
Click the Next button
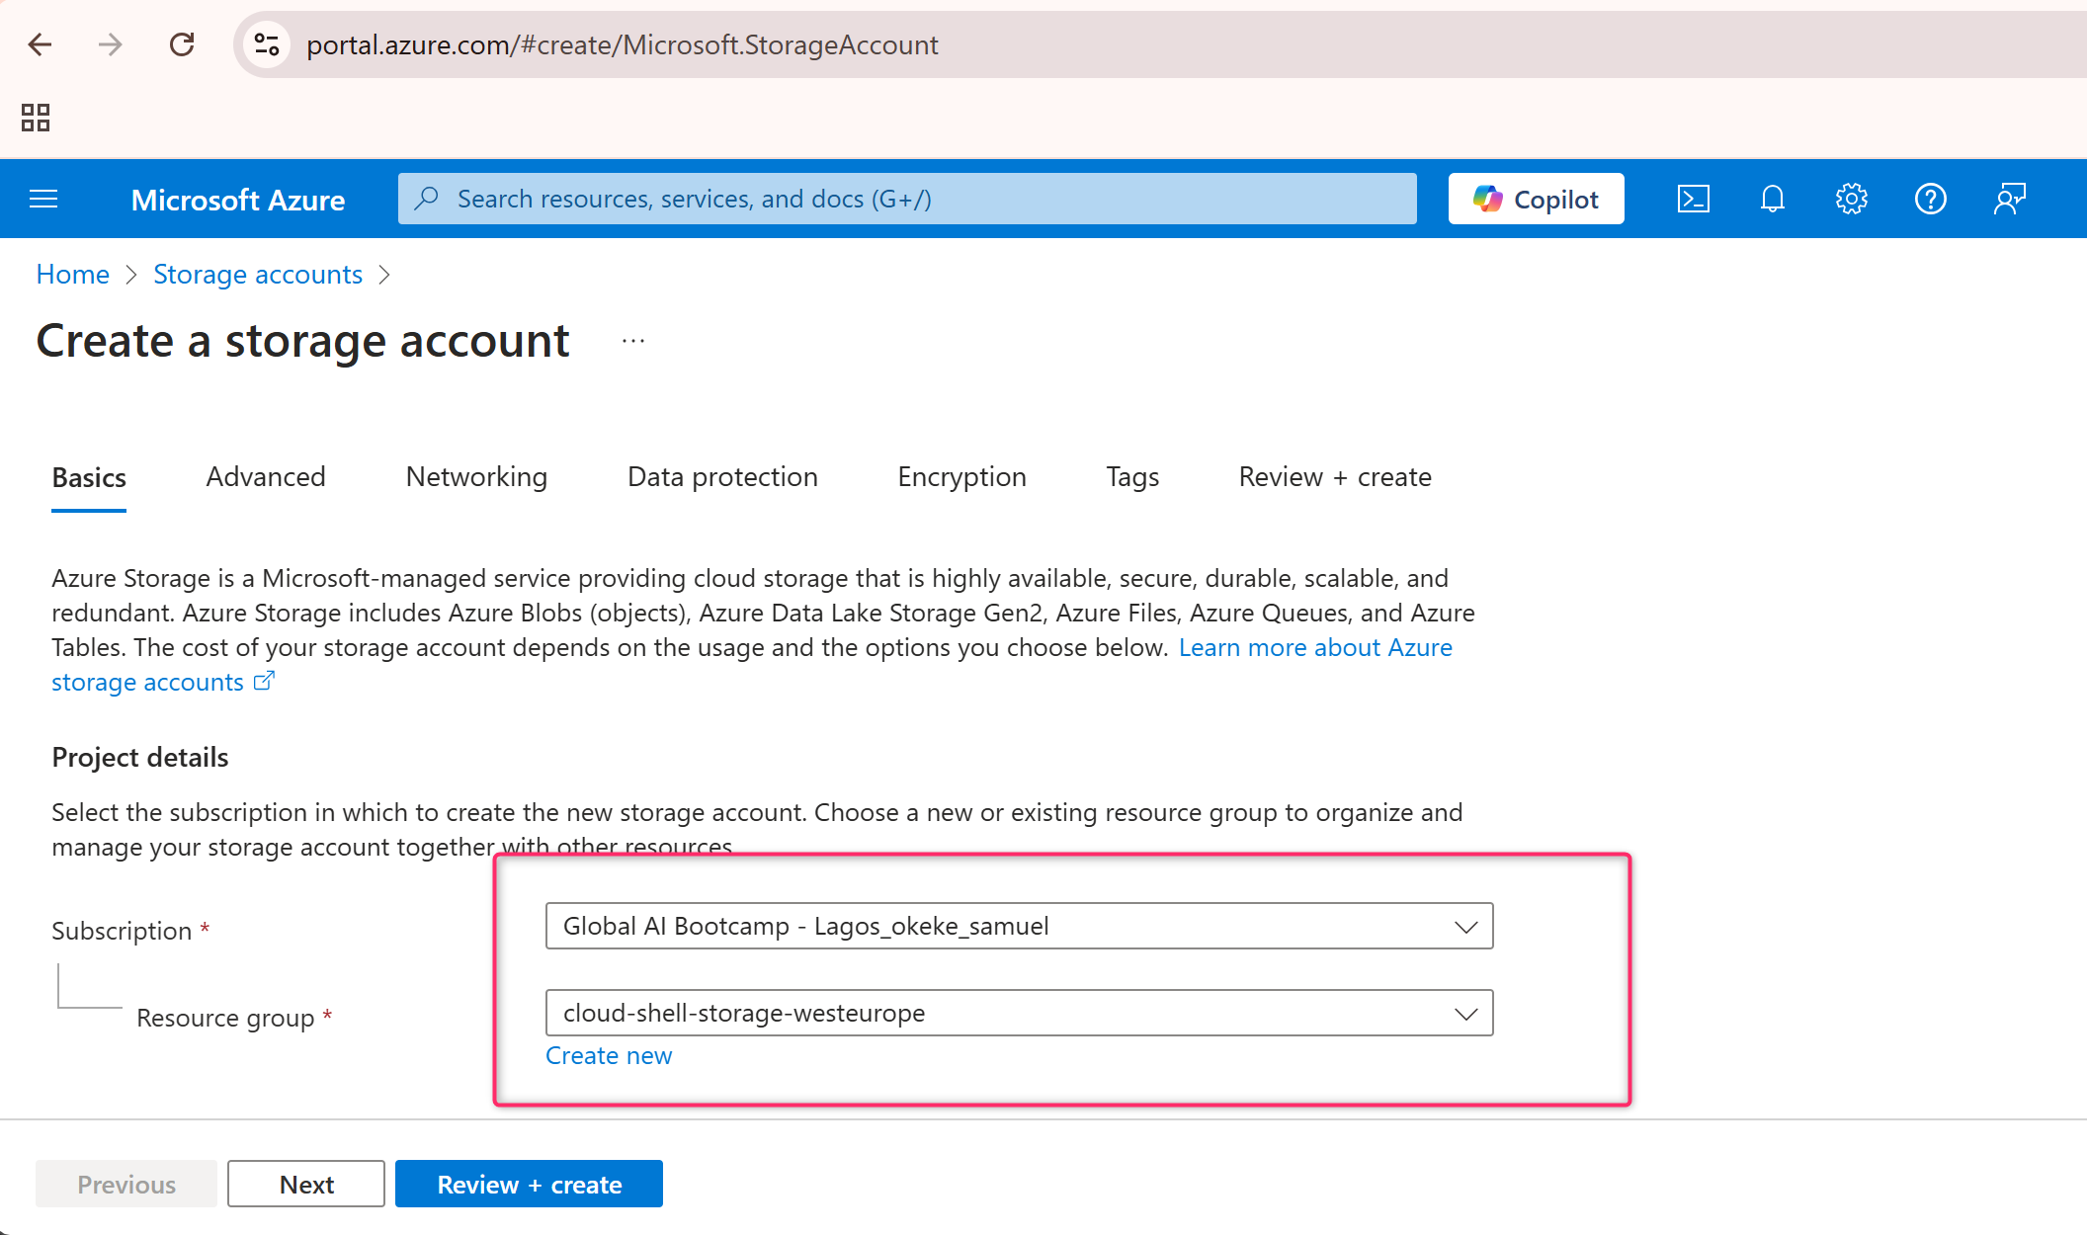click(306, 1184)
